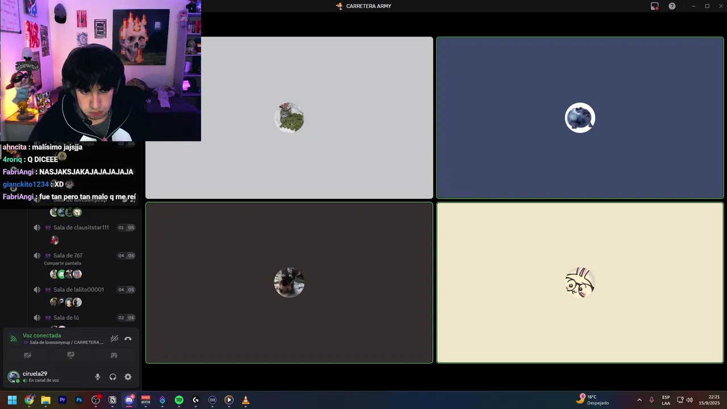Click the tray microphone icon
The height and width of the screenshot is (409, 727).
651,400
